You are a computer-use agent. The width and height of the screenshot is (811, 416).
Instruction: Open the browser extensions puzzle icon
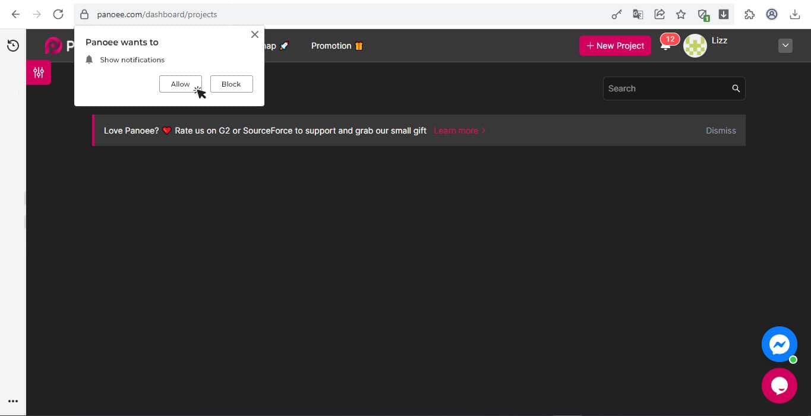tap(749, 14)
